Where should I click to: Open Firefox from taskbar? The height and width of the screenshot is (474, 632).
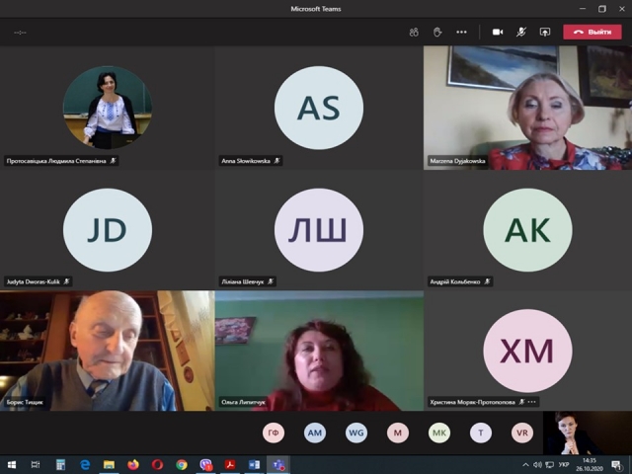coord(133,465)
